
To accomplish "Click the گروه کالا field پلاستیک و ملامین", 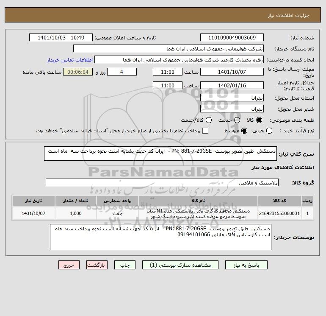I will click(x=162, y=182).
